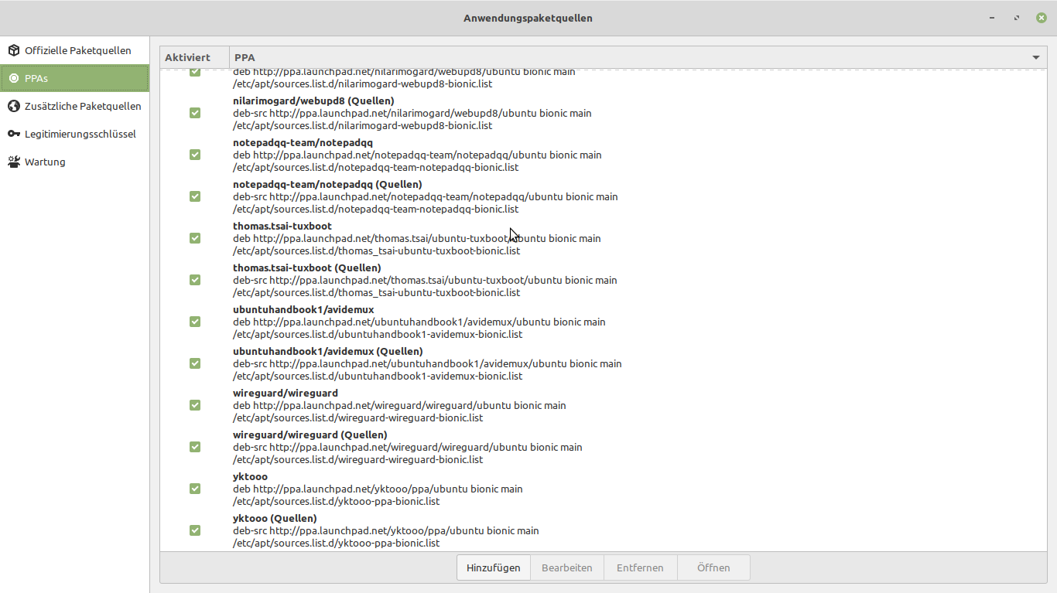Image resolution: width=1057 pixels, height=593 pixels.
Task: Switch to Zusätzliche Paketquellen
Action: (x=75, y=106)
